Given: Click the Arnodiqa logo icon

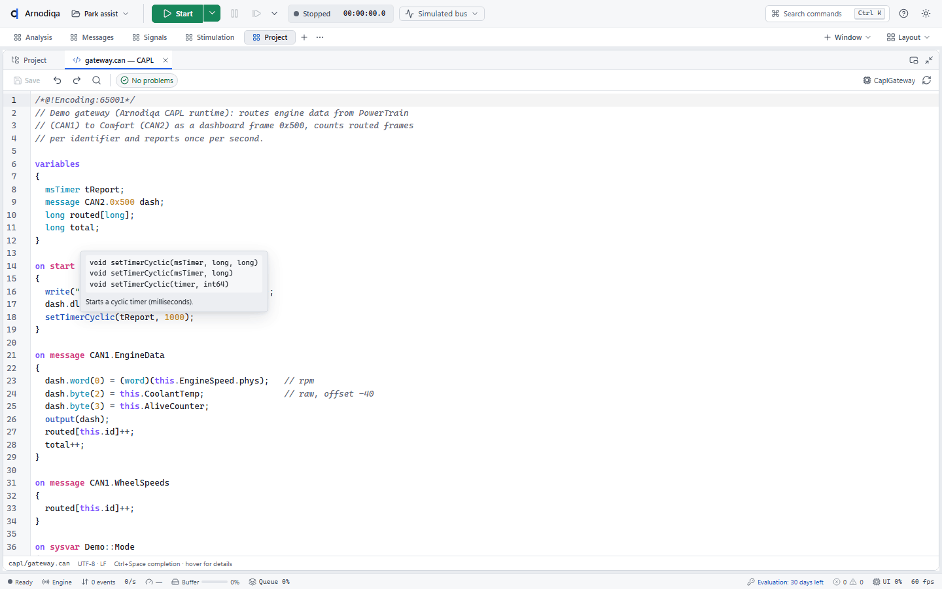Looking at the screenshot, I should (14, 14).
